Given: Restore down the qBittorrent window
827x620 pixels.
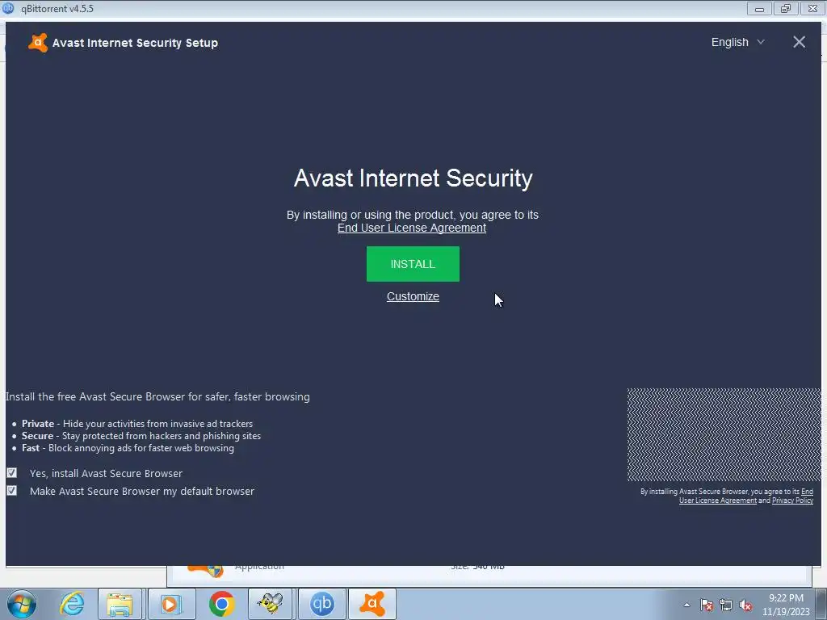Looking at the screenshot, I should coord(786,8).
